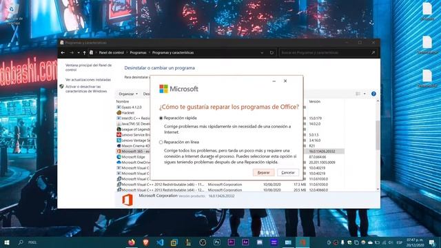Open the notification center icon
Image resolution: width=441 pixels, height=248 pixels.
tap(432, 242)
